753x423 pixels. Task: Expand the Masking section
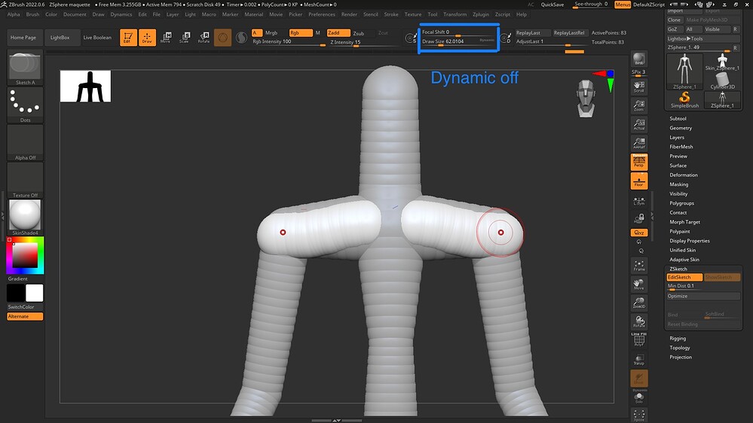click(678, 184)
